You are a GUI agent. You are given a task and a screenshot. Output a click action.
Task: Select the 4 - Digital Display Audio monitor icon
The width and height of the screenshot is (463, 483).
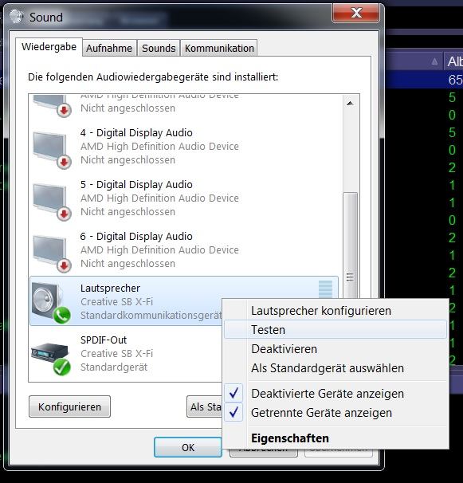point(52,150)
